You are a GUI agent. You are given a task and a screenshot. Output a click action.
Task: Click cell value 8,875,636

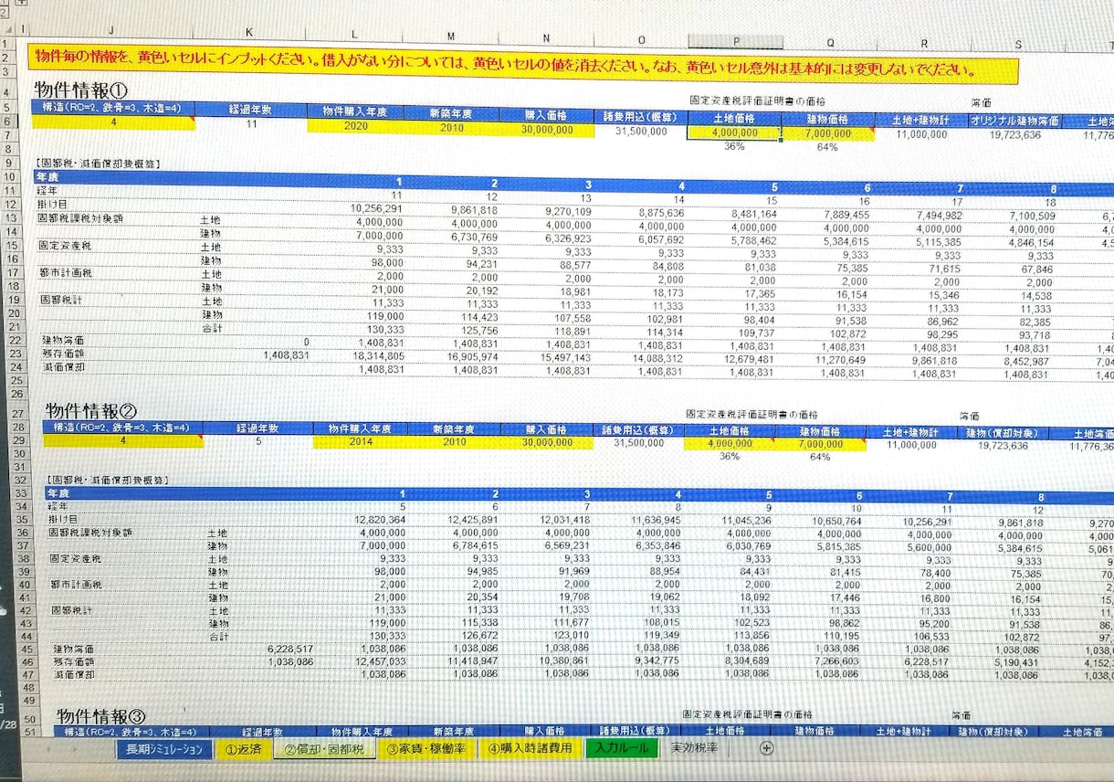tap(662, 213)
